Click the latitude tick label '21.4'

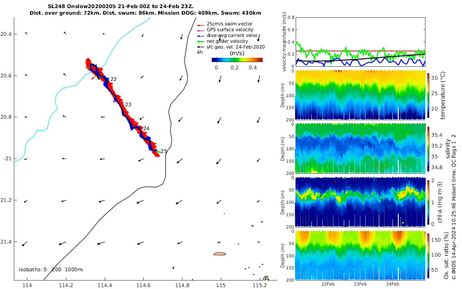point(6,242)
